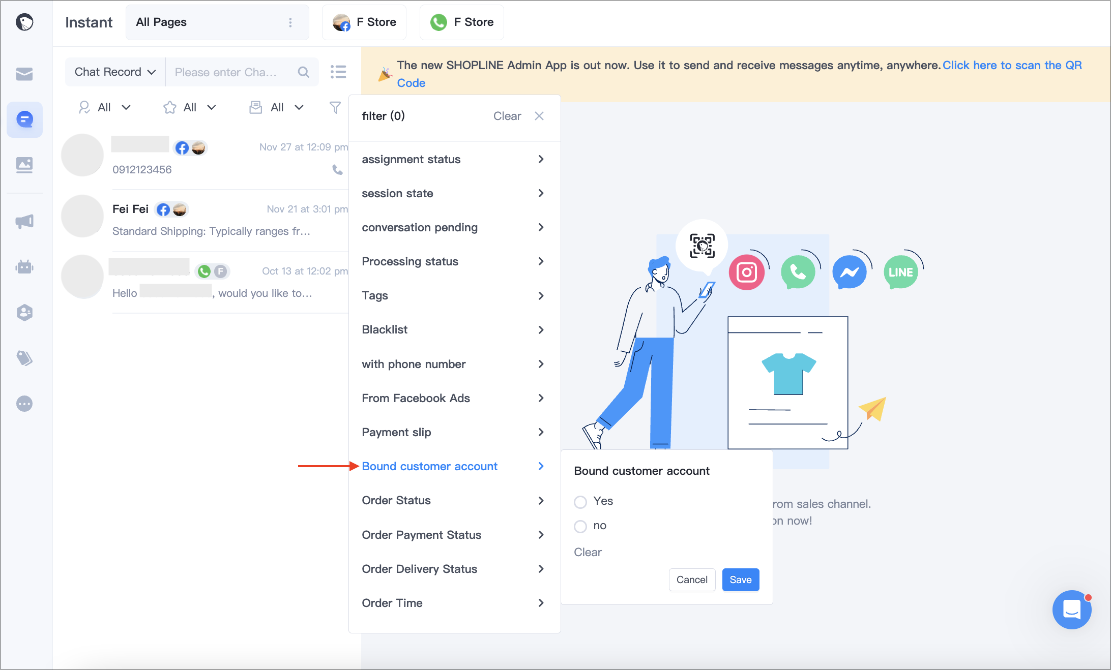Viewport: 1111px width, 670px height.
Task: Open the Order Delivery Status filter
Action: coord(454,569)
